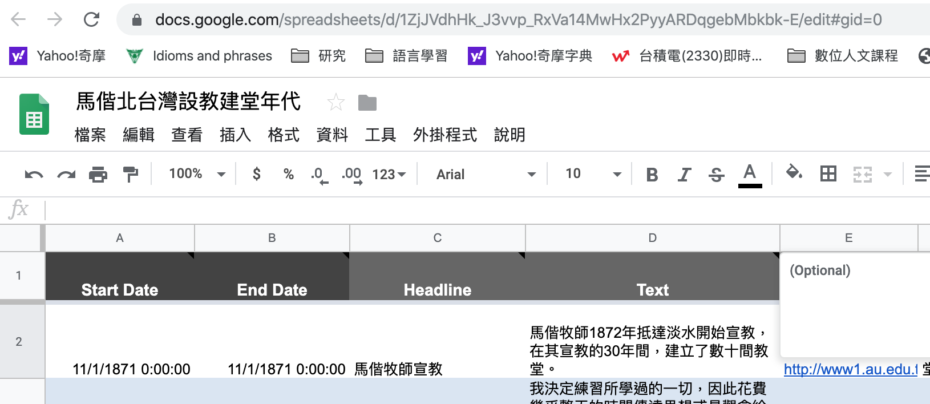Open the zoom 100% dropdown
Screen dimensions: 930x404
[197, 174]
